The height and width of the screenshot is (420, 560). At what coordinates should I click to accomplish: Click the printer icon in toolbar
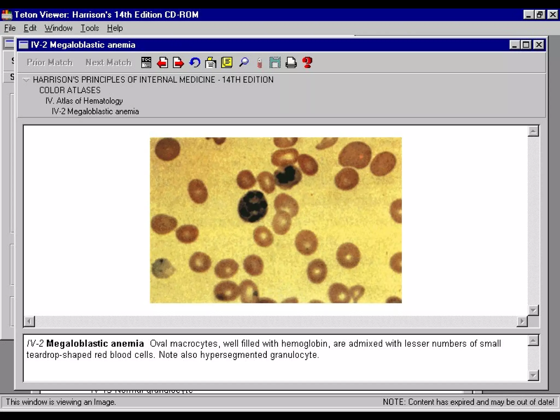pyautogui.click(x=291, y=62)
